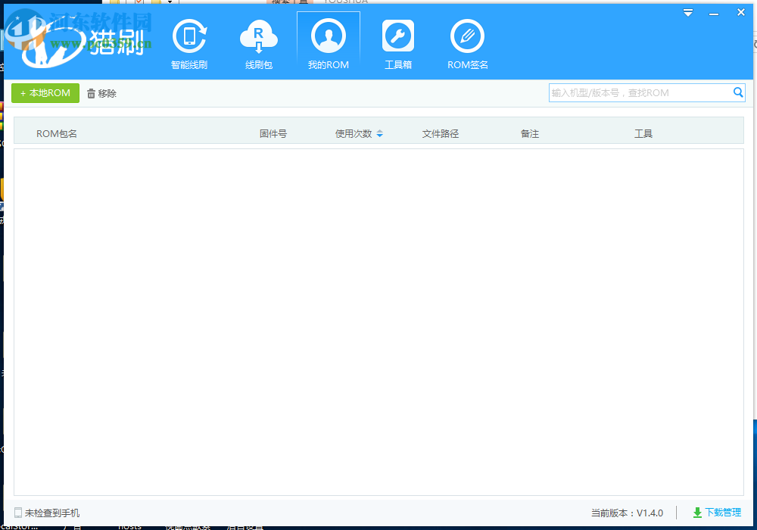Click the ROM包名 column header

[57, 132]
